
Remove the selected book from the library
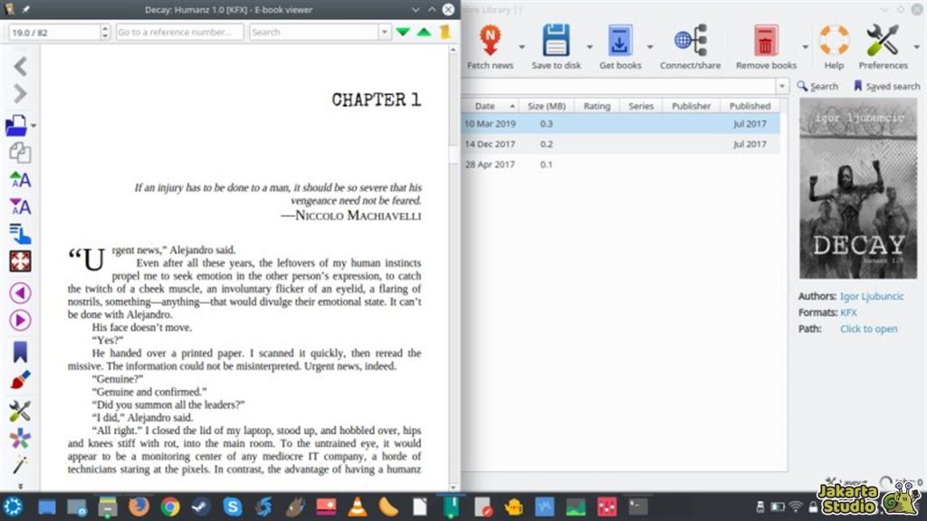tap(765, 41)
